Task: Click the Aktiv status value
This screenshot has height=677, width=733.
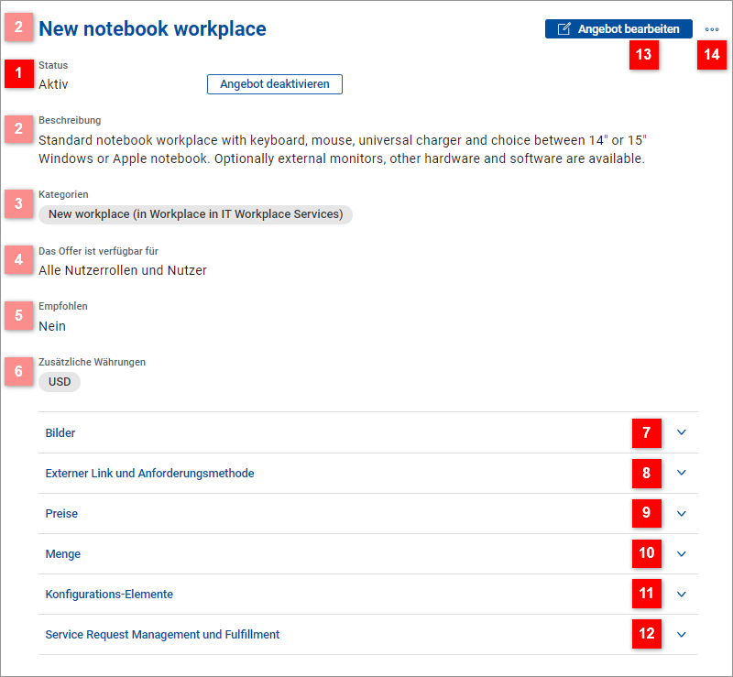Action: 53,84
